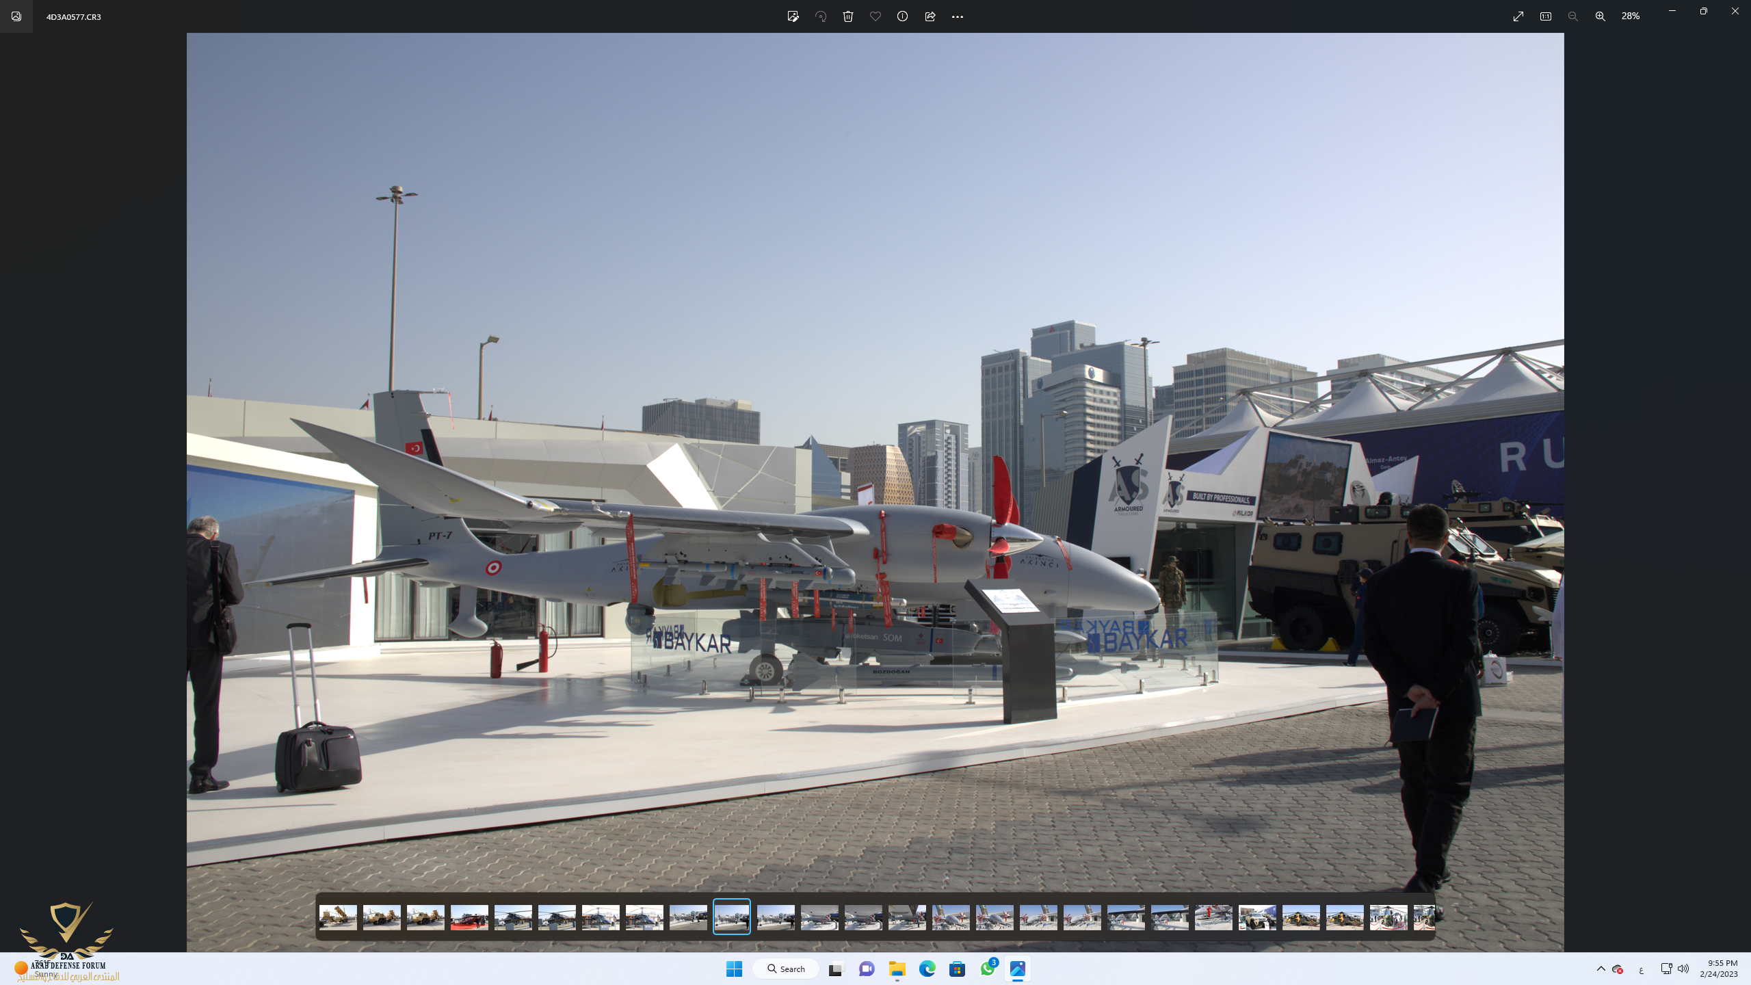This screenshot has width=1751, height=985.
Task: Open the weather widget on taskbar
Action: (38, 969)
